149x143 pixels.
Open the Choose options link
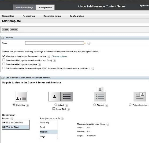tap(59, 56)
